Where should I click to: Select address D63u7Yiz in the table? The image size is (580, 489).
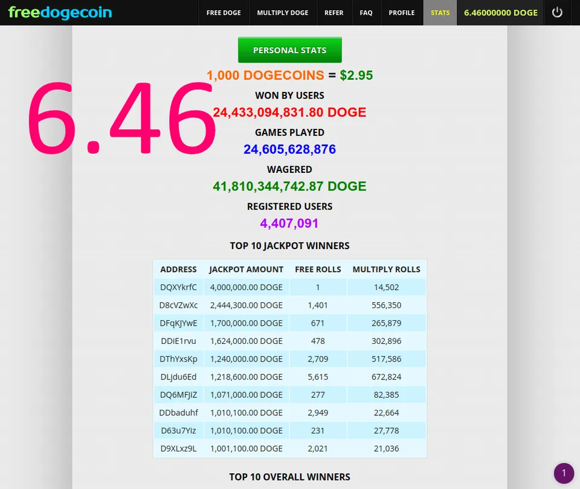[x=178, y=430]
